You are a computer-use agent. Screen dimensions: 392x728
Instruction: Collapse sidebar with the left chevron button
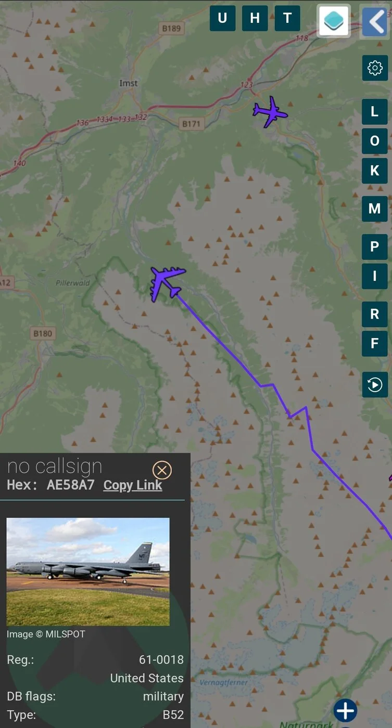pyautogui.click(x=374, y=22)
